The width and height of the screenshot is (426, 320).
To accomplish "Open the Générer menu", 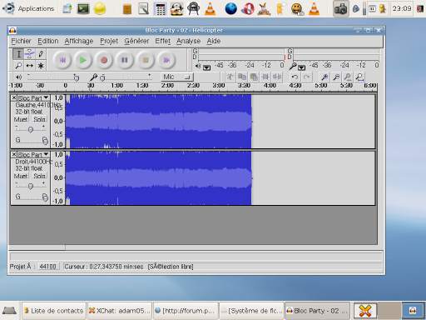I will (136, 41).
